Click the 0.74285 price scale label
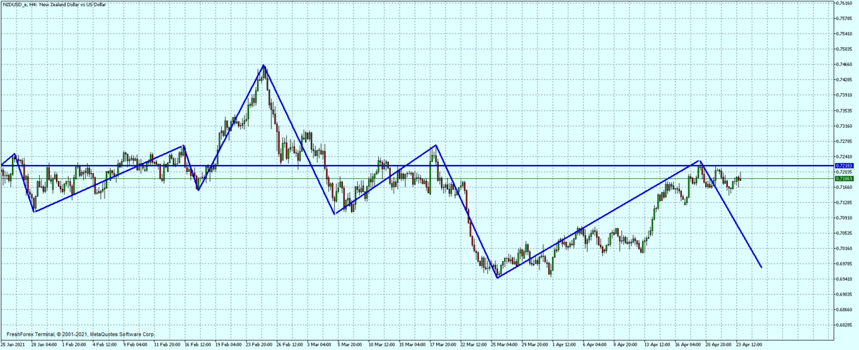Screen dimensions: 859x350 pos(844,80)
